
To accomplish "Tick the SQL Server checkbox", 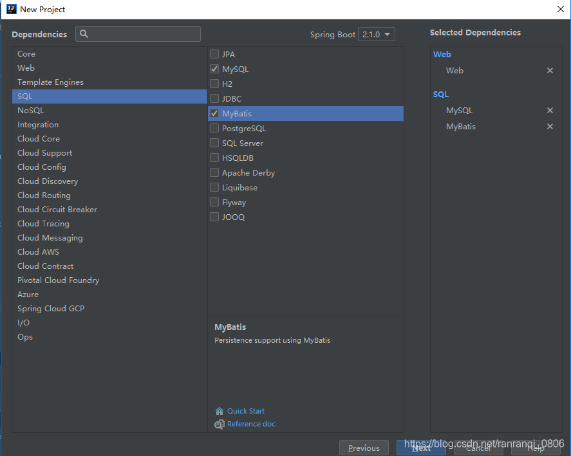I will [214, 143].
